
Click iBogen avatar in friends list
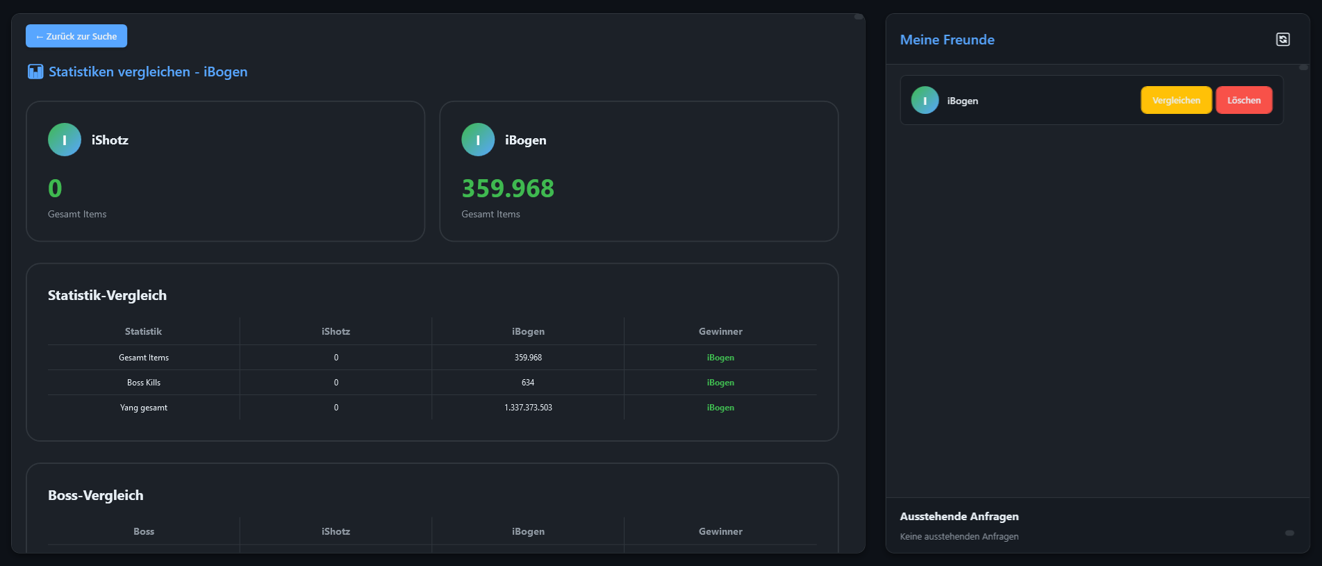pos(925,100)
